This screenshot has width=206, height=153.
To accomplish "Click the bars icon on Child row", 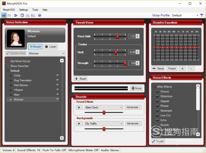I will (57, 75).
